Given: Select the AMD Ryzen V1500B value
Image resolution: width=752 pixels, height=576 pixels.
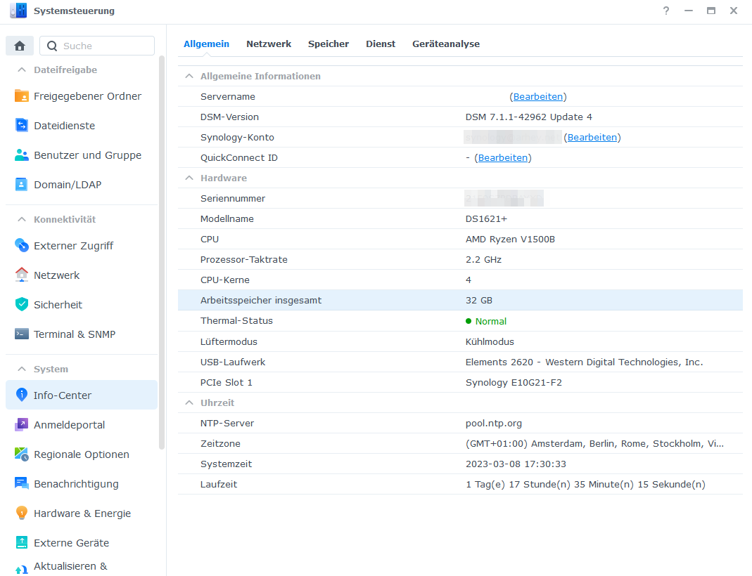Looking at the screenshot, I should (510, 240).
